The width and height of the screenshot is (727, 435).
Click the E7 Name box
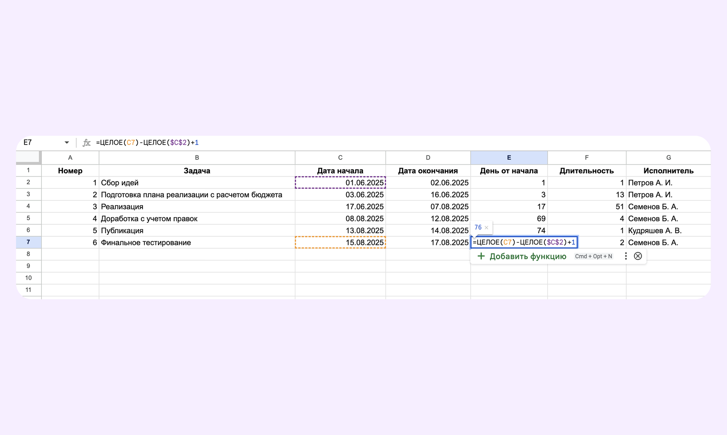28,142
